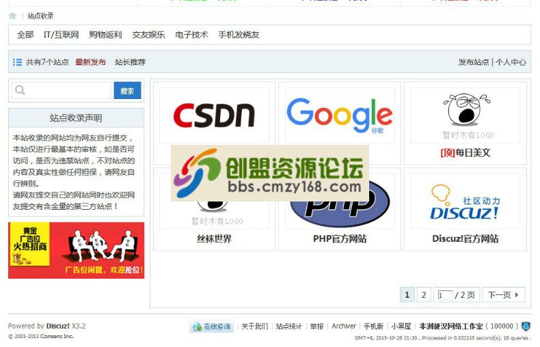Open the 个人中心 link
The image size is (540, 347).
coord(511,62)
